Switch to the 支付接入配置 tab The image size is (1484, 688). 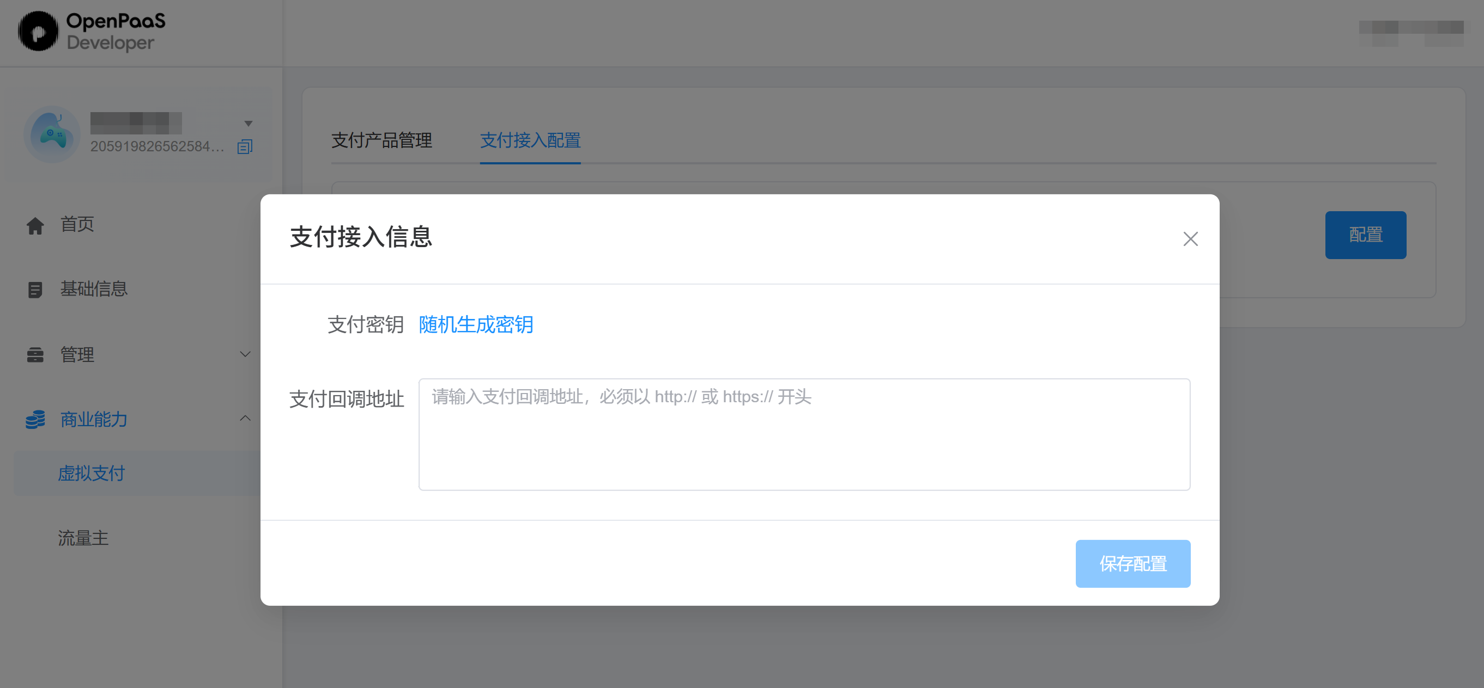[x=530, y=140]
